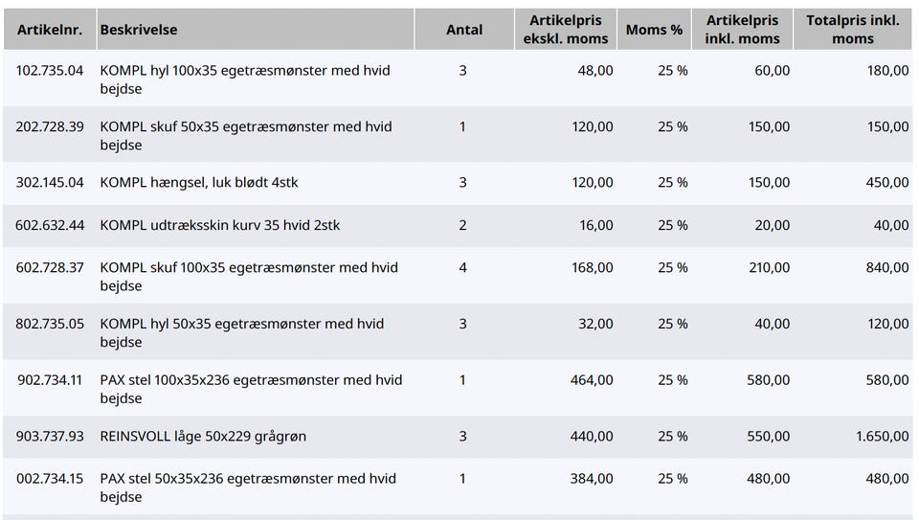
Task: Select article number 102.735.04
Action: point(50,71)
